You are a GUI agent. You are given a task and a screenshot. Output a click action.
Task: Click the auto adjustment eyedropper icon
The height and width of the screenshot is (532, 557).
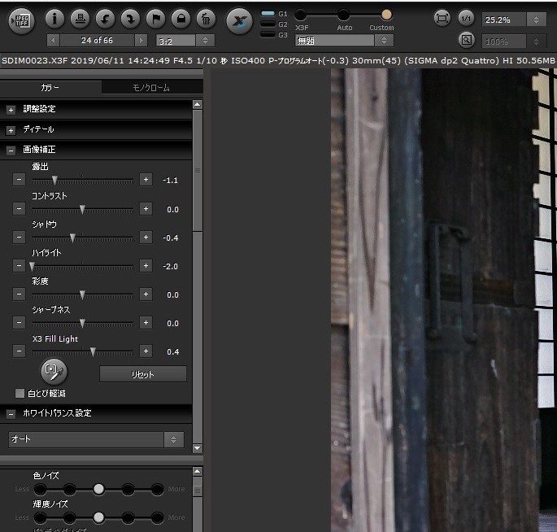click(54, 372)
